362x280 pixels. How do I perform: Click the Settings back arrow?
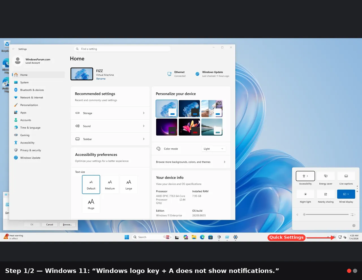coord(14,49)
